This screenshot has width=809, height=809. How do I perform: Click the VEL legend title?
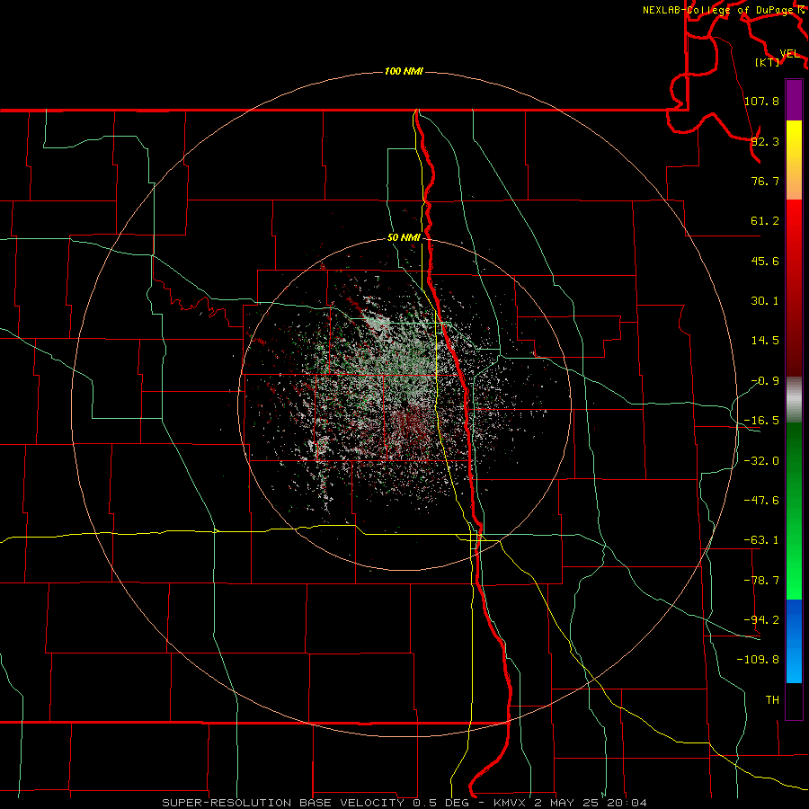tap(789, 54)
